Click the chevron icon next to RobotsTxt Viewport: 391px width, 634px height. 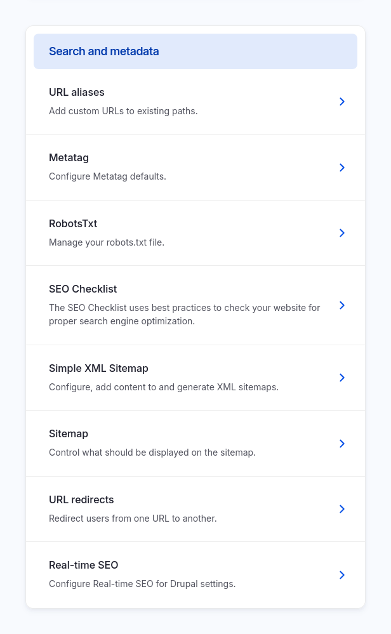point(342,233)
